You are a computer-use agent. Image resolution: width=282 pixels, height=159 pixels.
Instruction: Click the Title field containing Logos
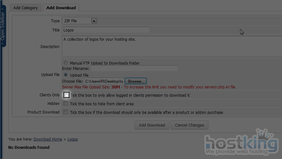click(x=106, y=30)
